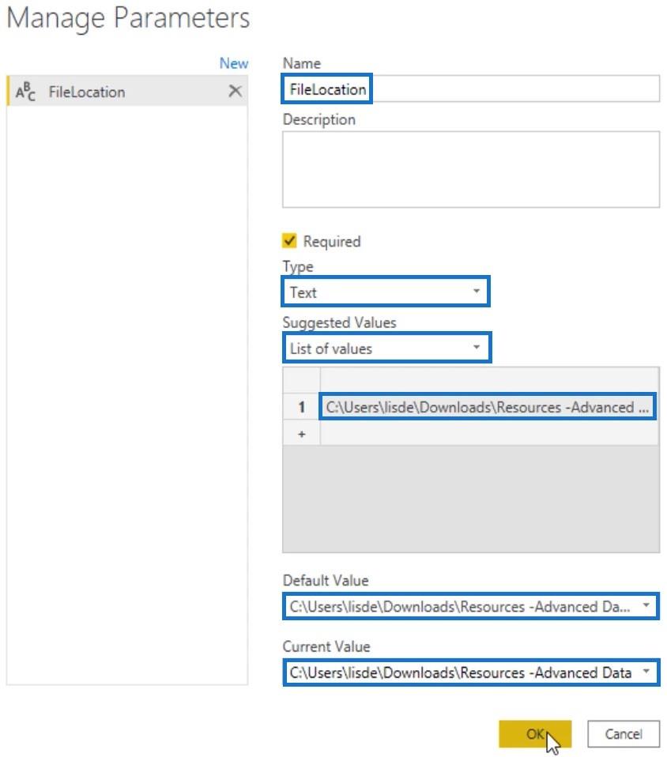The height and width of the screenshot is (757, 667).
Task: Delete the FileLocation parameter with the X icon
Action: [235, 92]
